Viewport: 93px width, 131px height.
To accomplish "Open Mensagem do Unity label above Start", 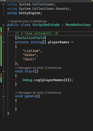I will [x=31, y=68].
